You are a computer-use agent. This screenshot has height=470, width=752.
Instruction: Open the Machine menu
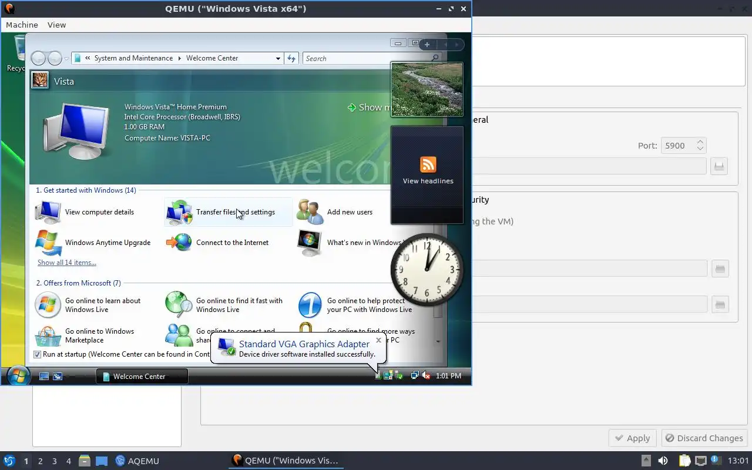(x=22, y=25)
